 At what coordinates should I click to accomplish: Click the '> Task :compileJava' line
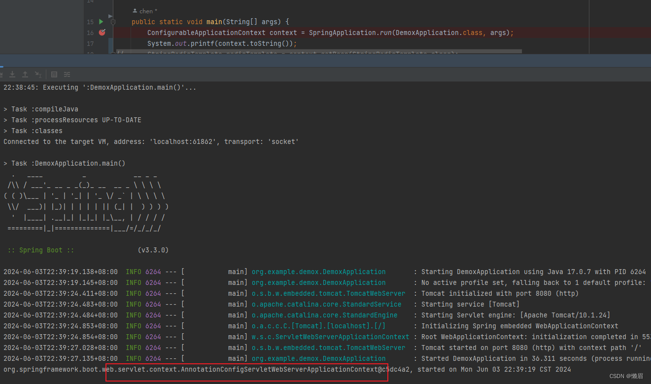tap(41, 109)
